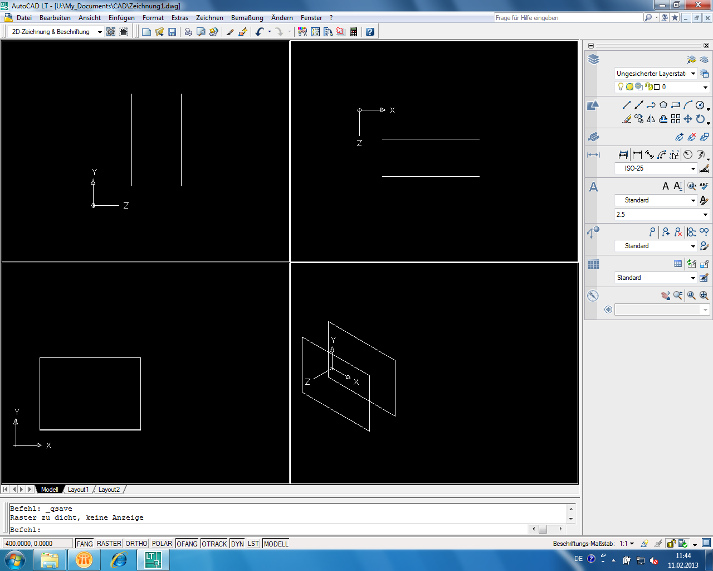Screen dimensions: 713x571
Task: Open the table style Standard dropdown
Action: coord(656,278)
